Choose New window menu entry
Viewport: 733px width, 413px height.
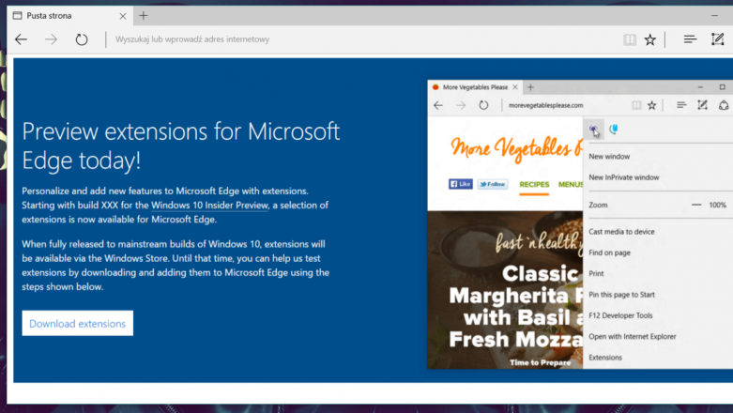609,157
